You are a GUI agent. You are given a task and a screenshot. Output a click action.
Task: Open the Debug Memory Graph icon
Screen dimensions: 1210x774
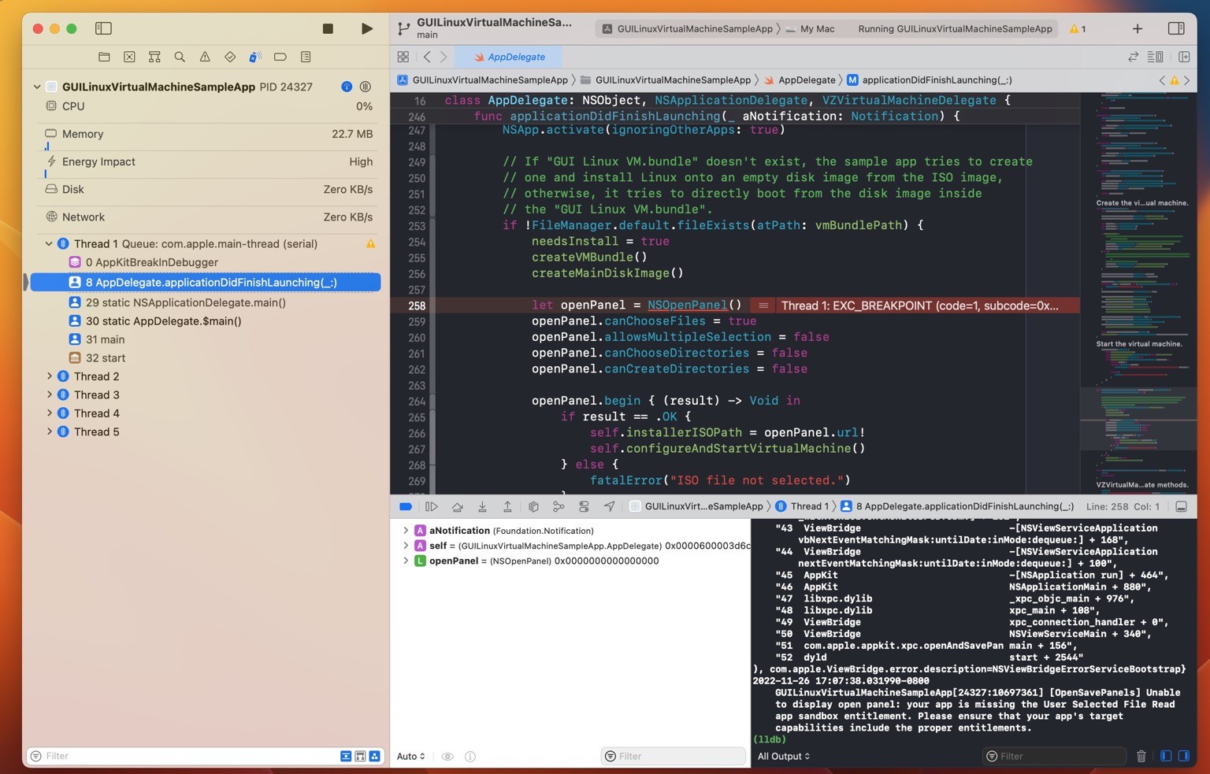point(559,506)
